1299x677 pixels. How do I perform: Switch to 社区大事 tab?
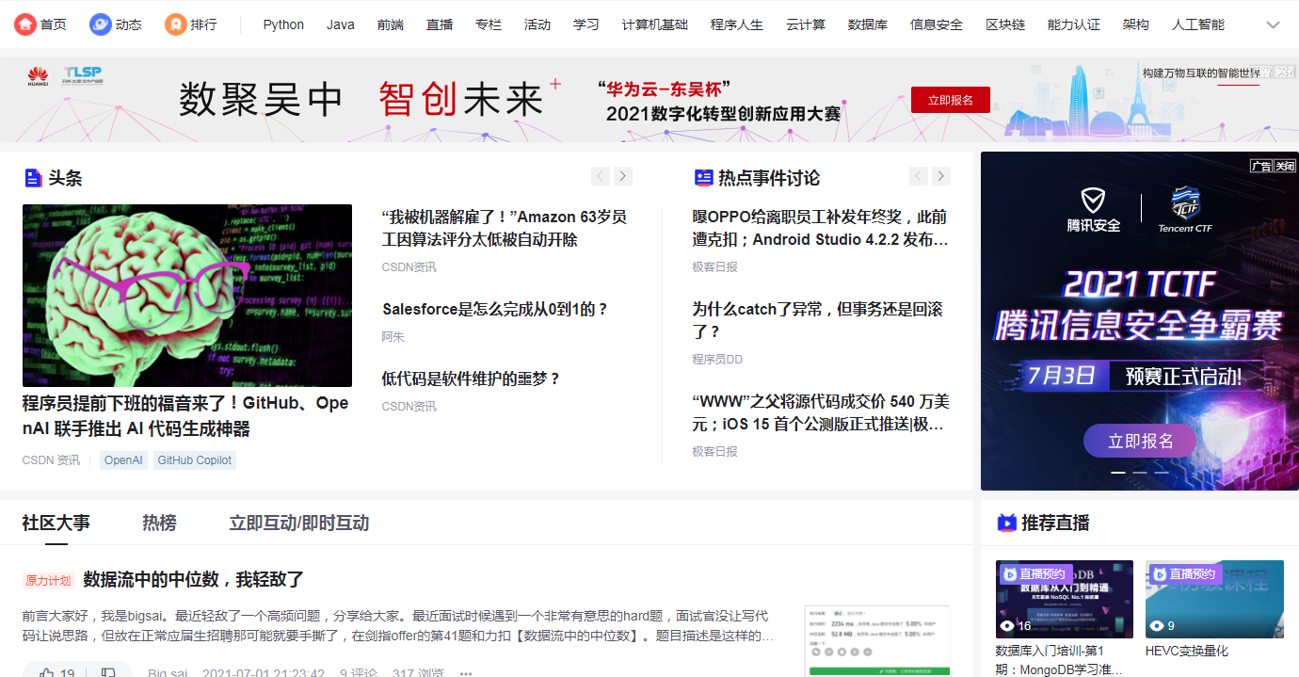click(x=56, y=523)
